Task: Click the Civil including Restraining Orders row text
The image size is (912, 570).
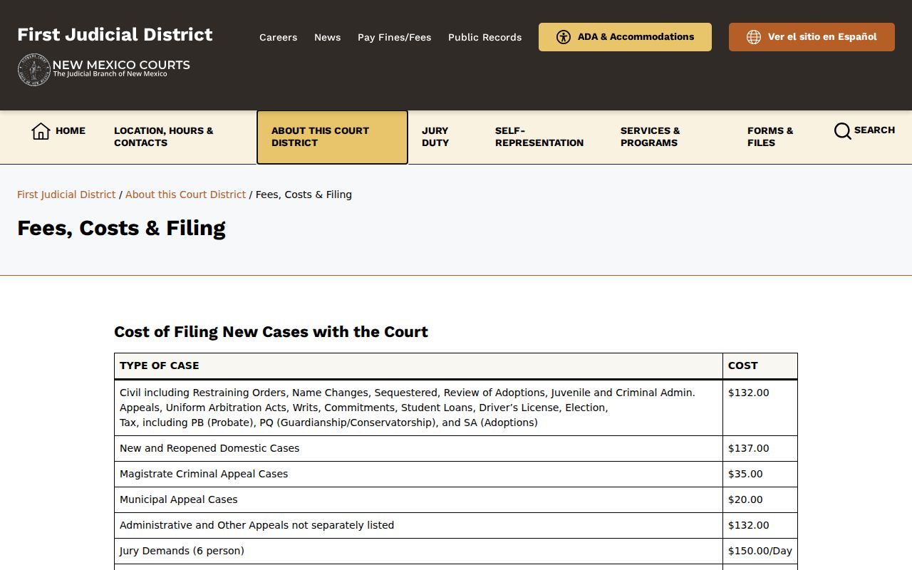Action: point(408,408)
